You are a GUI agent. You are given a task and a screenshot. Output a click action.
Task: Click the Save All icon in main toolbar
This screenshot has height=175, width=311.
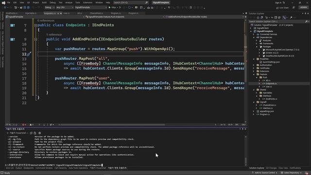[x=28, y=8]
